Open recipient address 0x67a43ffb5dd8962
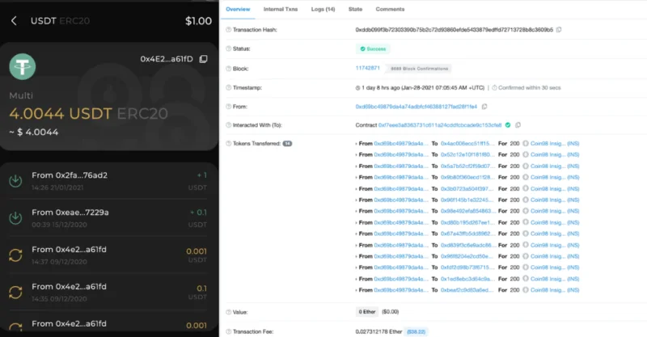Screen dimensions: 647x337 pyautogui.click(x=467, y=234)
